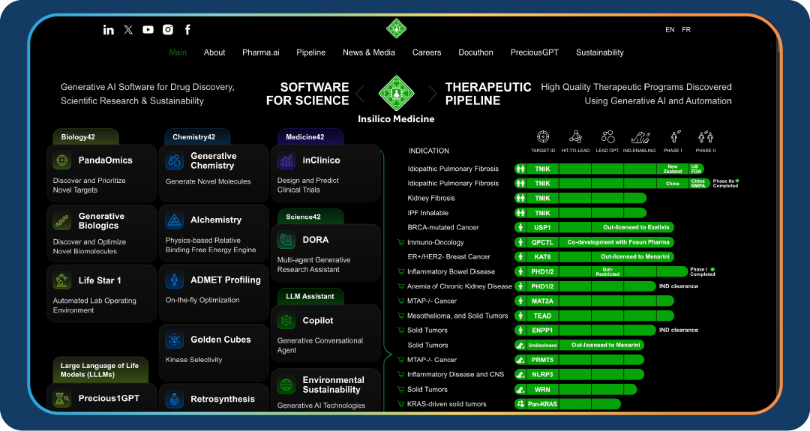Click the ADMET Profiling icon
Viewport: 810px width, 431px height.
pyautogui.click(x=175, y=280)
